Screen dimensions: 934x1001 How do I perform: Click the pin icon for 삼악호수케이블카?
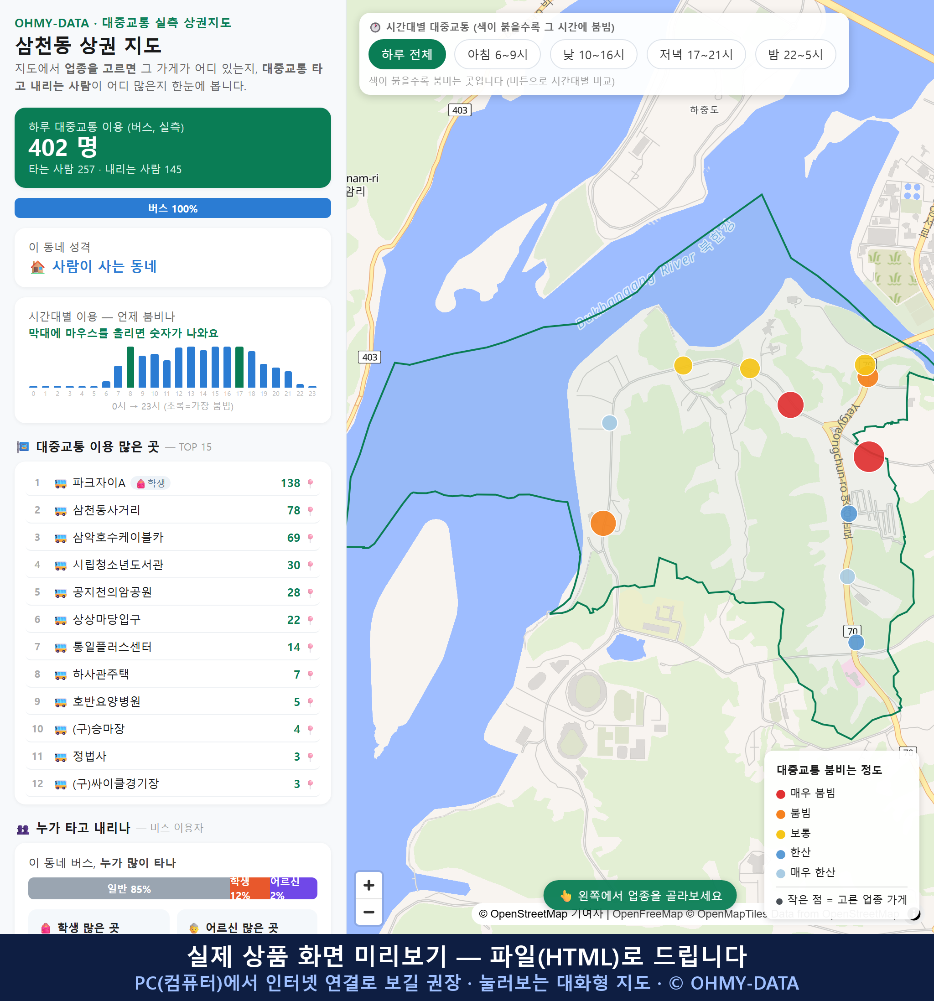[x=310, y=538]
